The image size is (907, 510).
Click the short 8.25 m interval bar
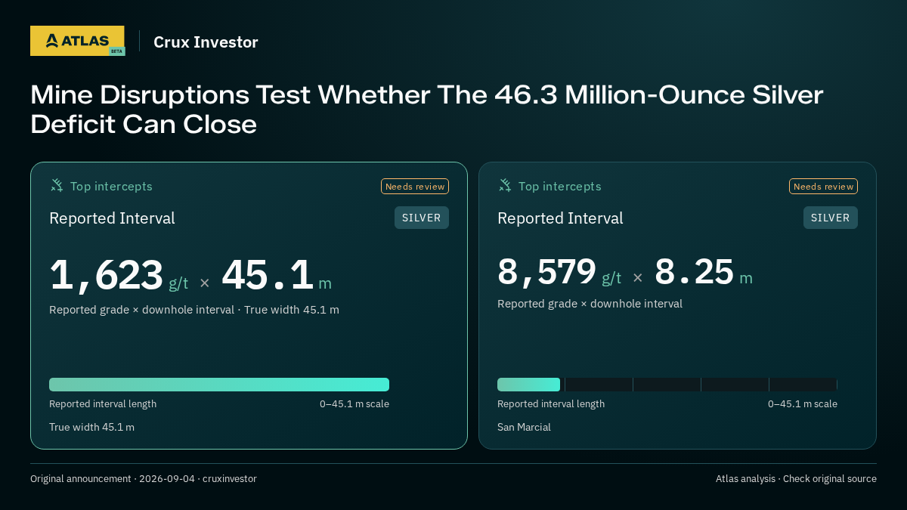[x=528, y=385]
